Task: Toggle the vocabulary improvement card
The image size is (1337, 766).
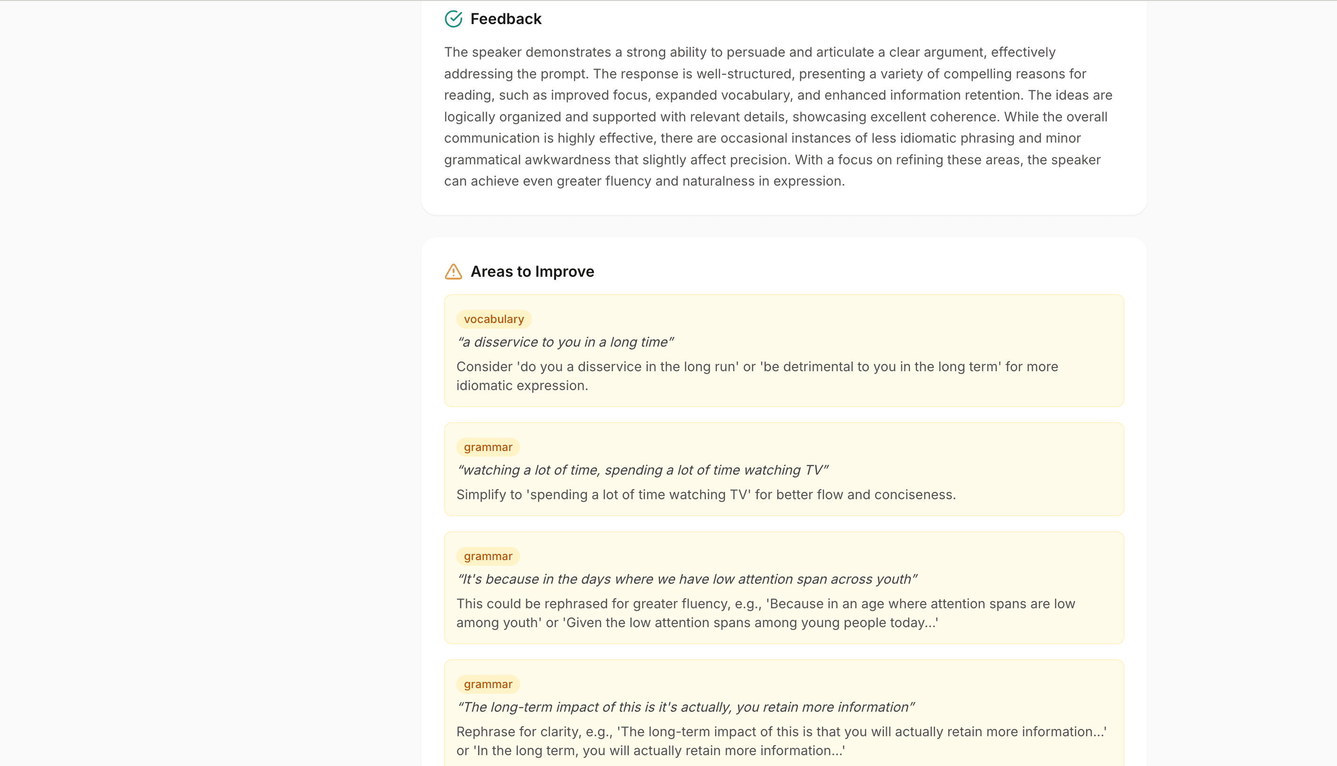Action: (x=783, y=351)
